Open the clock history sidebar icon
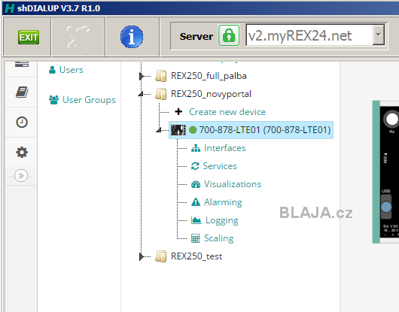 (x=22, y=123)
